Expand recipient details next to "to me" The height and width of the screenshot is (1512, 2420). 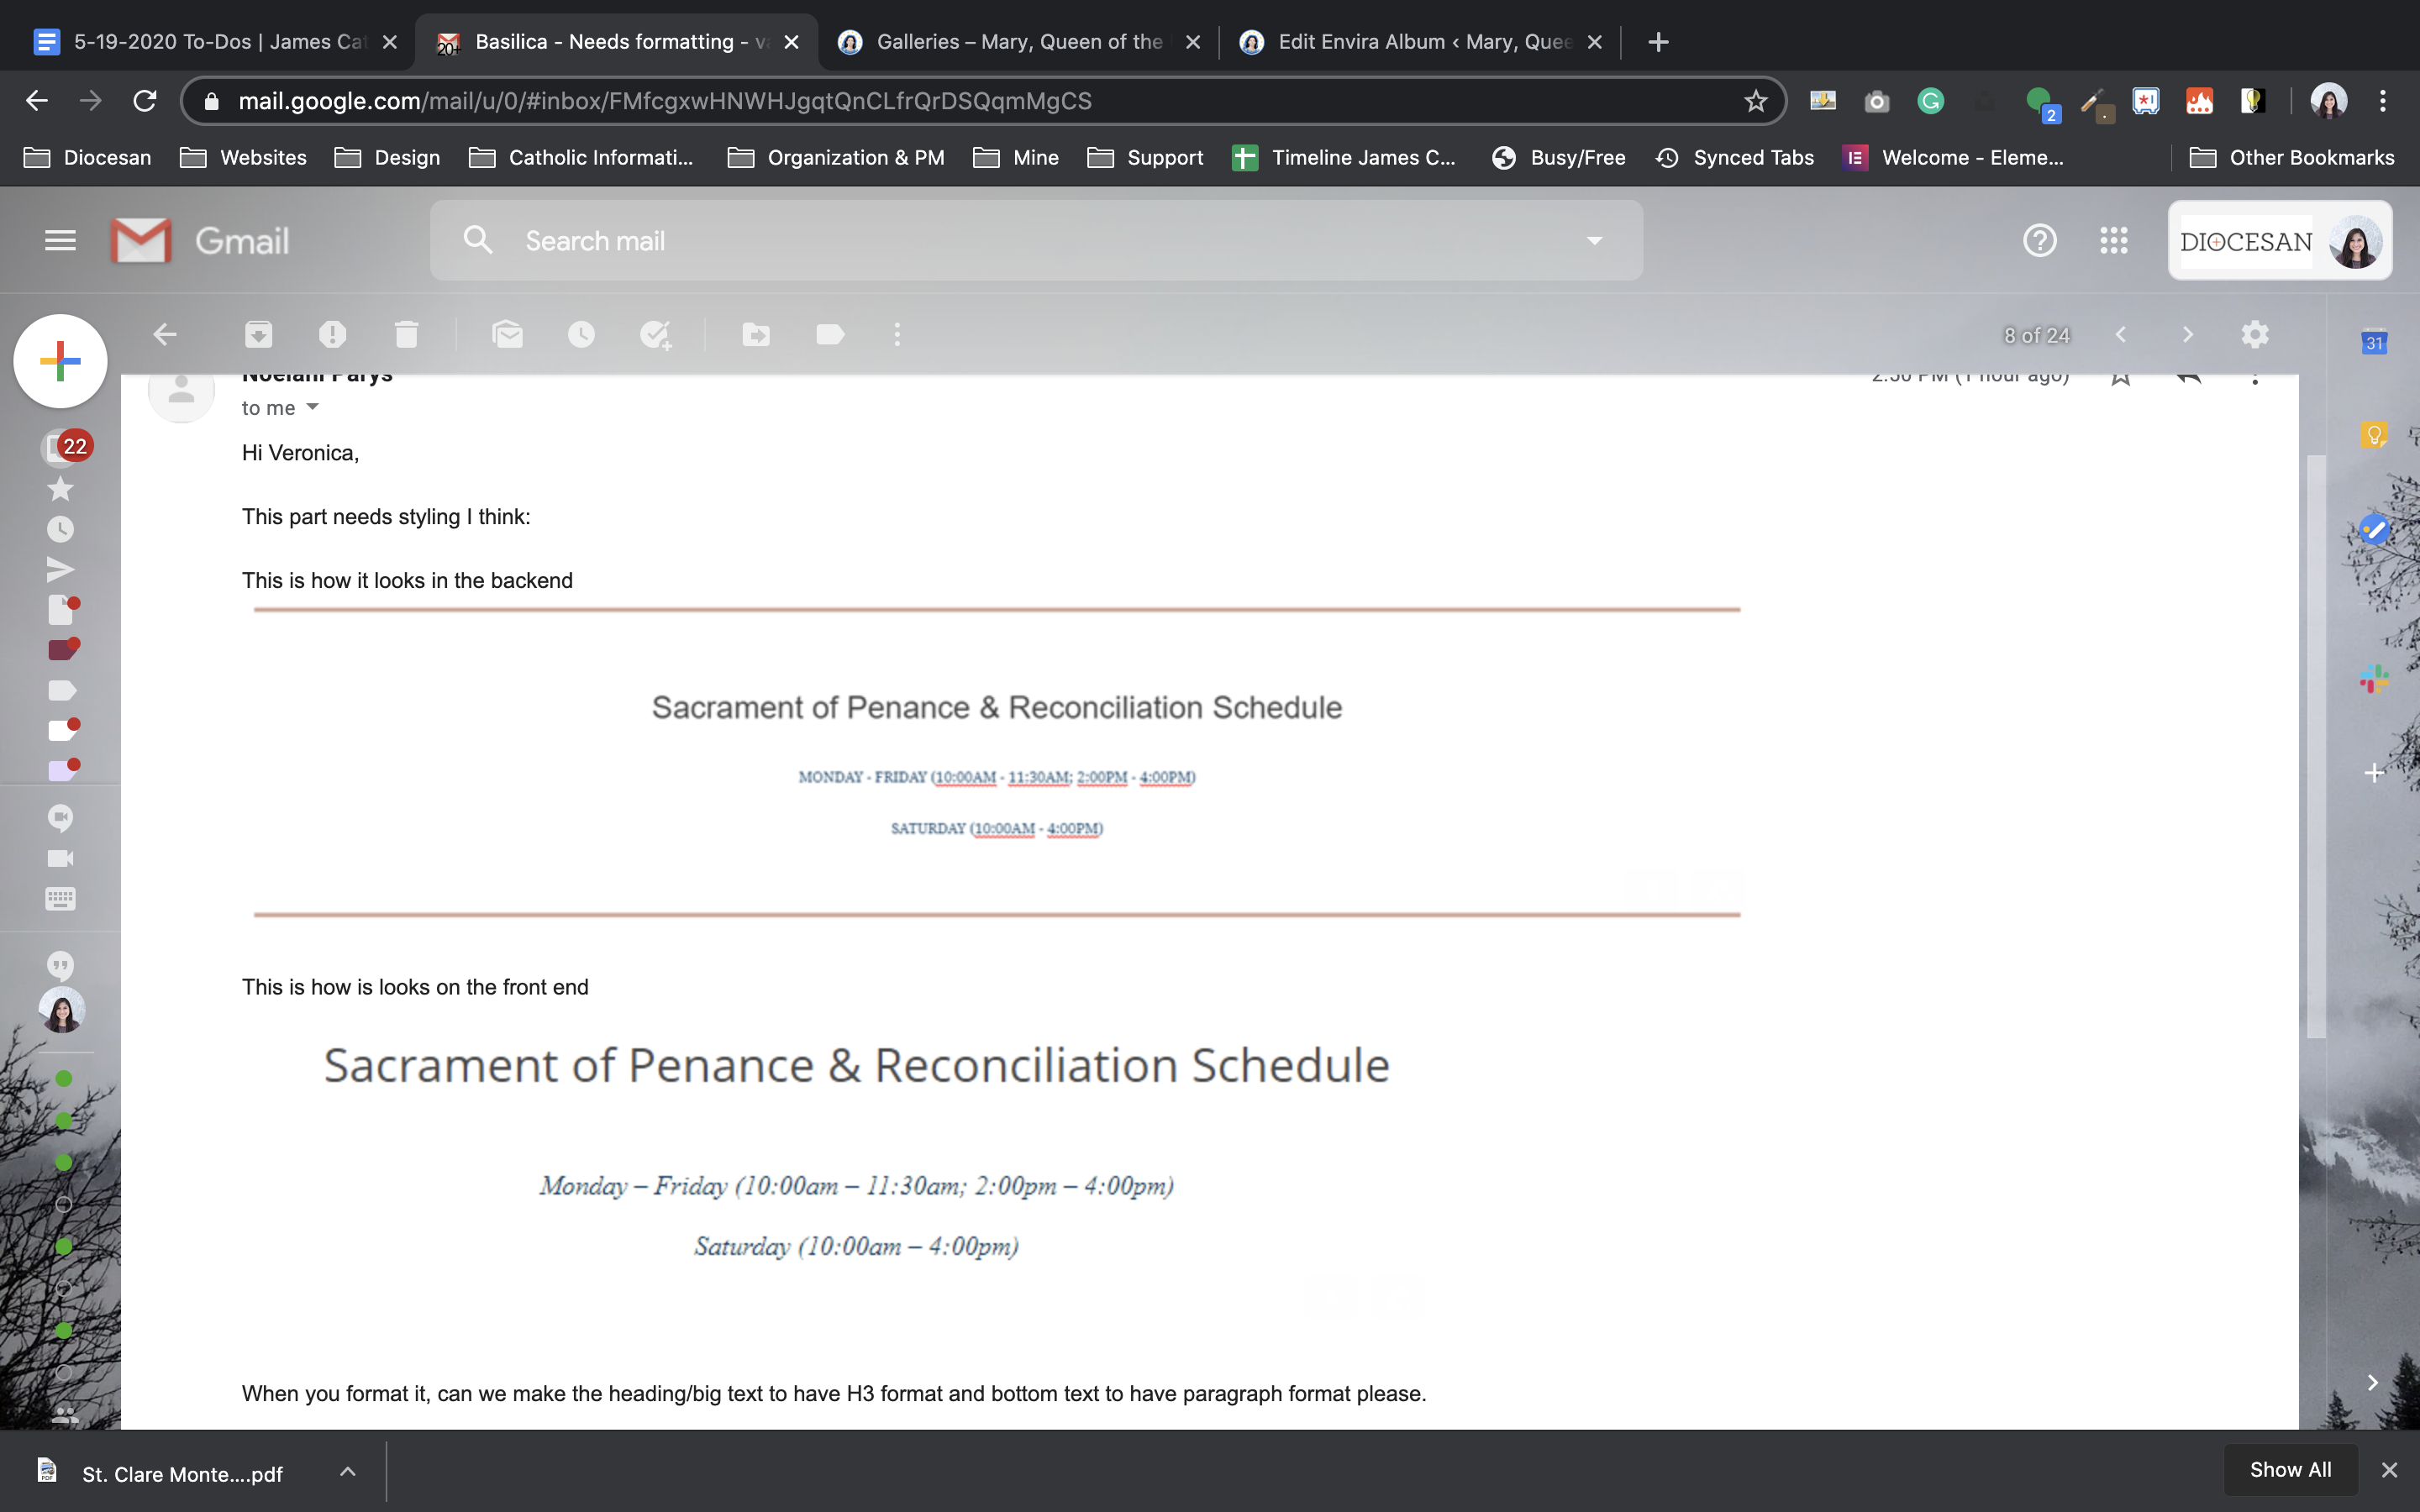313,407
